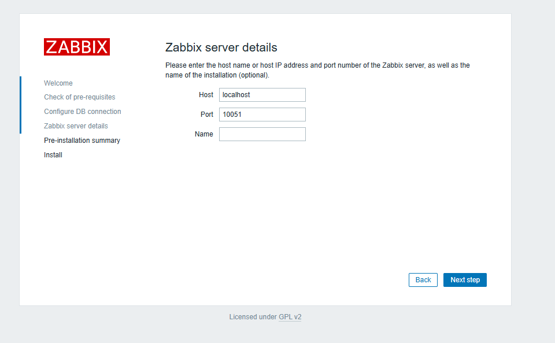The image size is (555, 343).
Task: Select Pre-installation summary step
Action: coord(82,141)
